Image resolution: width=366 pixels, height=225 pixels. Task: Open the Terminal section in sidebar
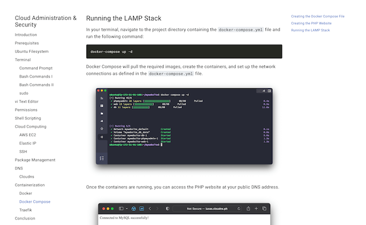(x=23, y=60)
